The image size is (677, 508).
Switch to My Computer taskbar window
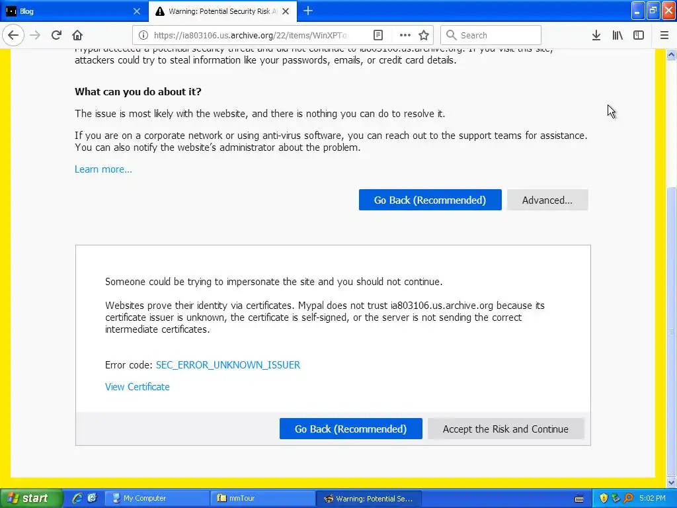click(157, 499)
